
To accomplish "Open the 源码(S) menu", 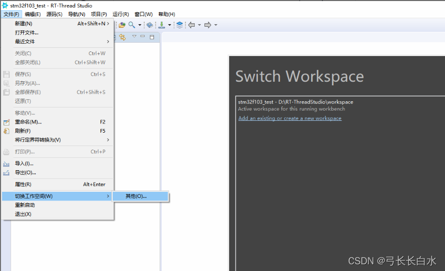I will [x=54, y=14].
